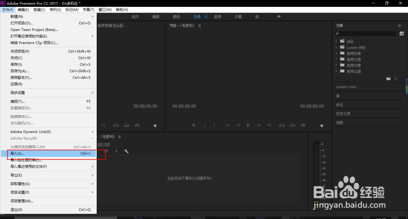
Task: Open the 窗口(W) menu in menu bar
Action: click(x=105, y=10)
